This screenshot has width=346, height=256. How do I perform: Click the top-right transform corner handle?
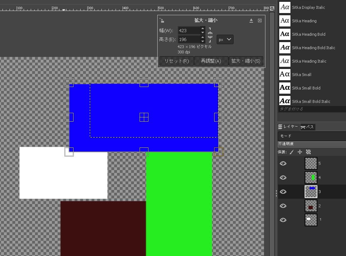pyautogui.click(x=219, y=82)
